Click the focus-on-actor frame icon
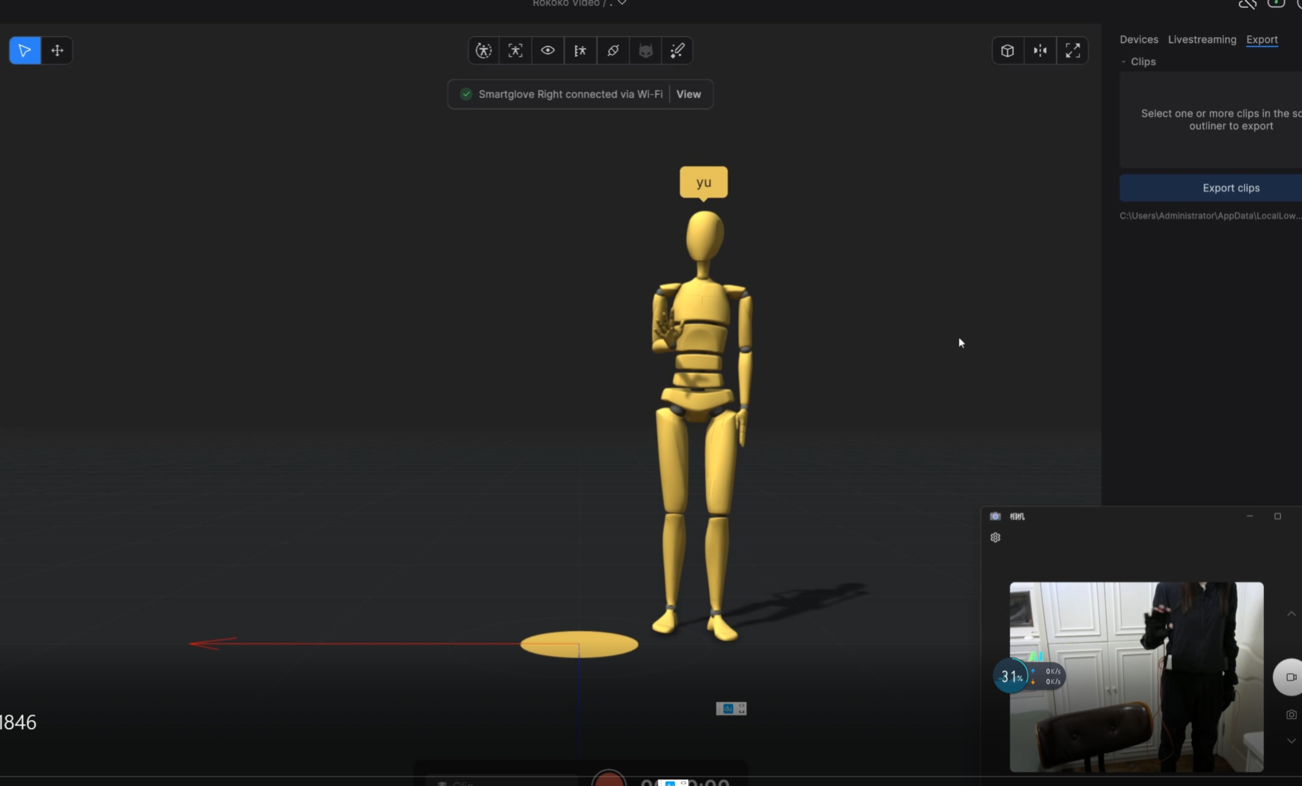Screen dimensions: 1302x786 coord(515,51)
